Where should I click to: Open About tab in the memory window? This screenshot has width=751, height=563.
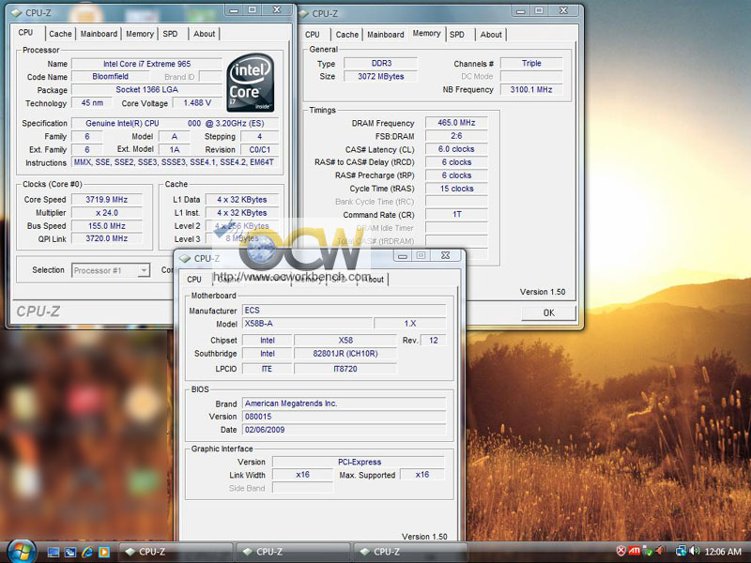coord(491,35)
